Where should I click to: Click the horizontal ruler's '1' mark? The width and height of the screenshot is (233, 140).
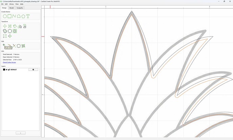click(106, 6)
